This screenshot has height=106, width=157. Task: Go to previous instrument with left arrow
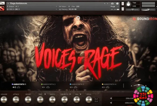pos(105,4)
